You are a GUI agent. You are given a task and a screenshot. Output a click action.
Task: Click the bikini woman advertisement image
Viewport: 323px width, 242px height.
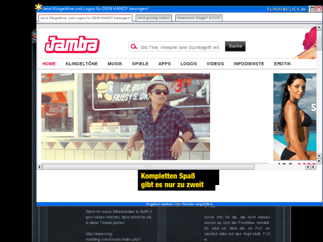click(295, 117)
